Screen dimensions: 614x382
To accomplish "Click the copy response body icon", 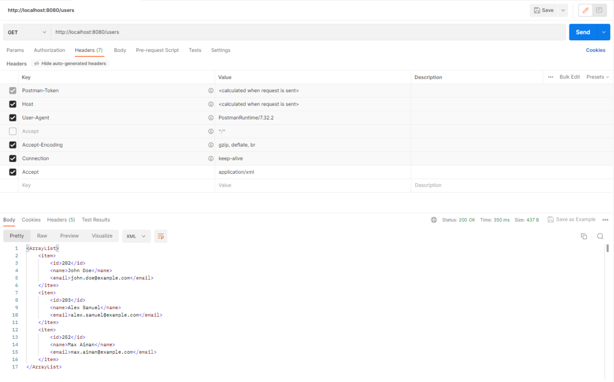I will (x=584, y=236).
